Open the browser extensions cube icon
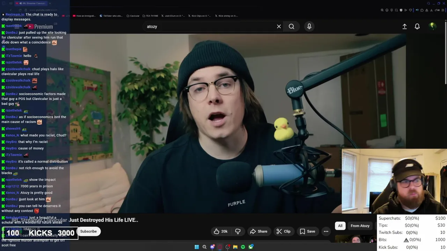The image size is (447, 251). (x=422, y=10)
